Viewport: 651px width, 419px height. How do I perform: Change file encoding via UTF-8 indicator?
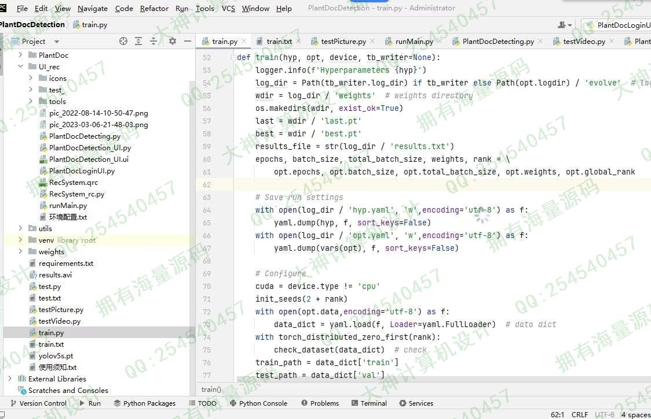click(605, 414)
